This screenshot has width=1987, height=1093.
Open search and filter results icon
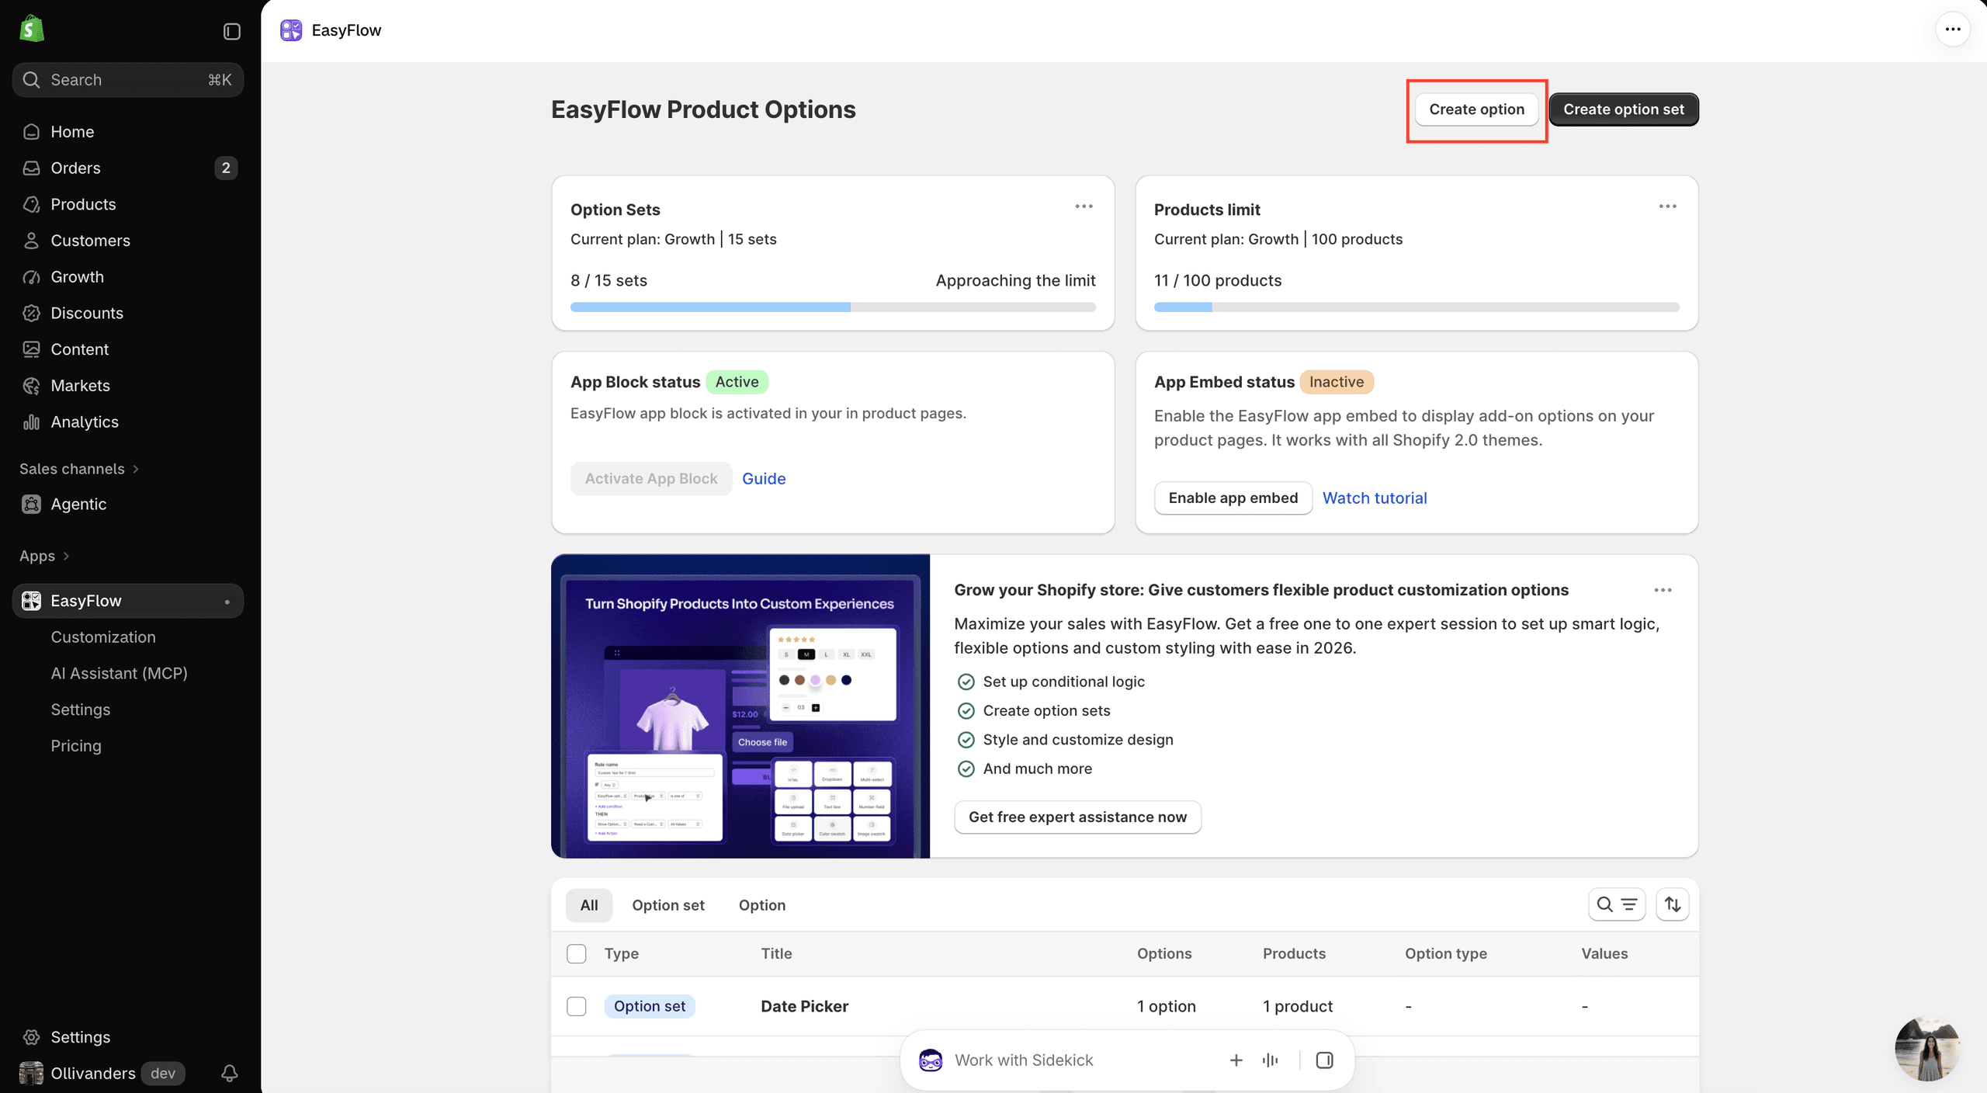1617,904
